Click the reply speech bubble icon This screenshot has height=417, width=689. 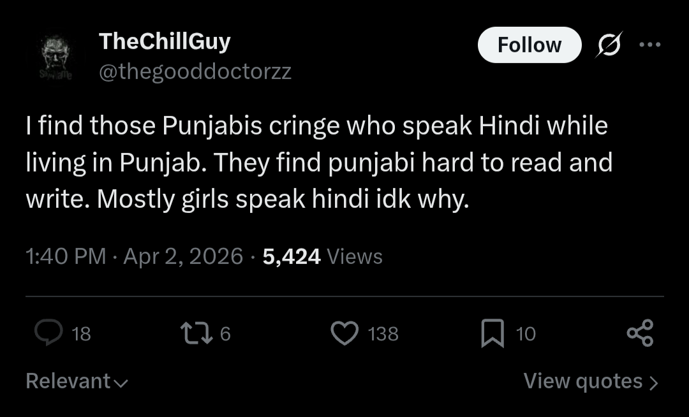pyautogui.click(x=48, y=333)
